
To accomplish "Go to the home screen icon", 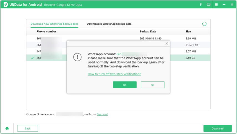I will pyautogui.click(x=7, y=128).
